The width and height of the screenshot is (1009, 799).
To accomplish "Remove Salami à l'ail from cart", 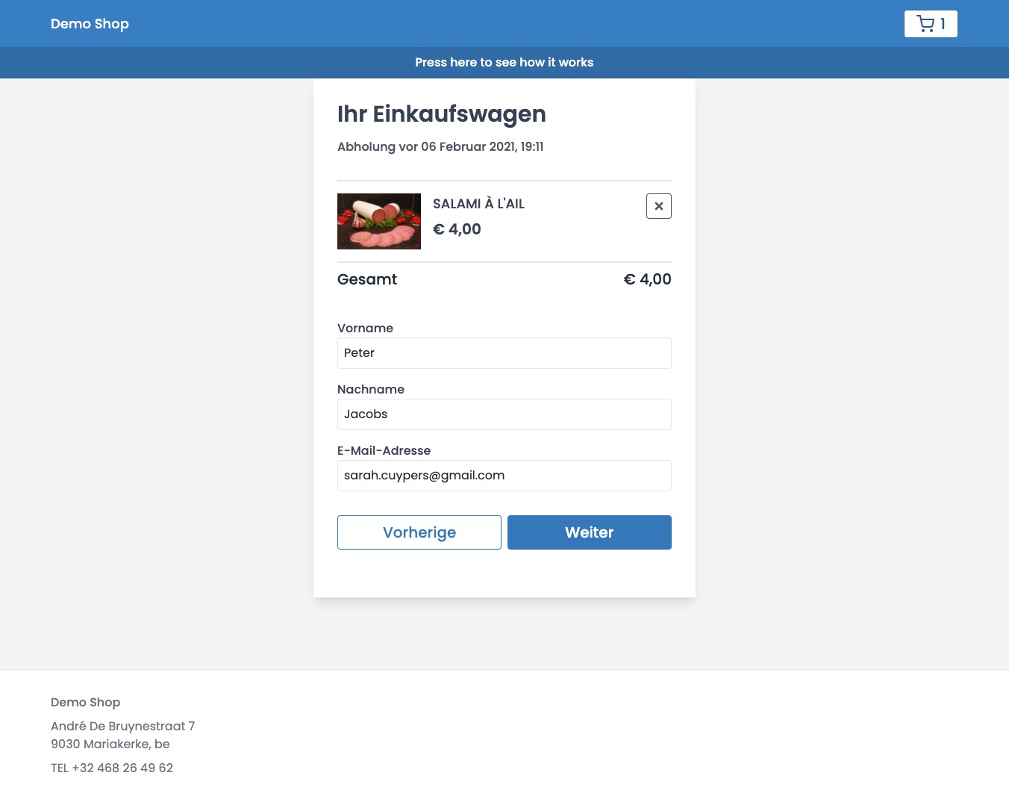I will pyautogui.click(x=658, y=206).
